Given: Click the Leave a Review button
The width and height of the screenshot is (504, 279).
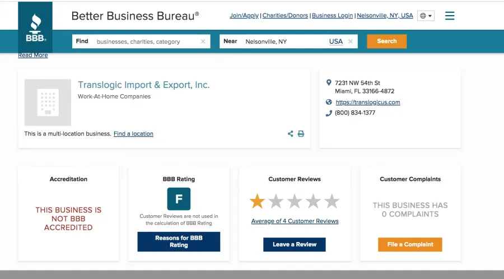Looking at the screenshot, I should click(x=295, y=245).
